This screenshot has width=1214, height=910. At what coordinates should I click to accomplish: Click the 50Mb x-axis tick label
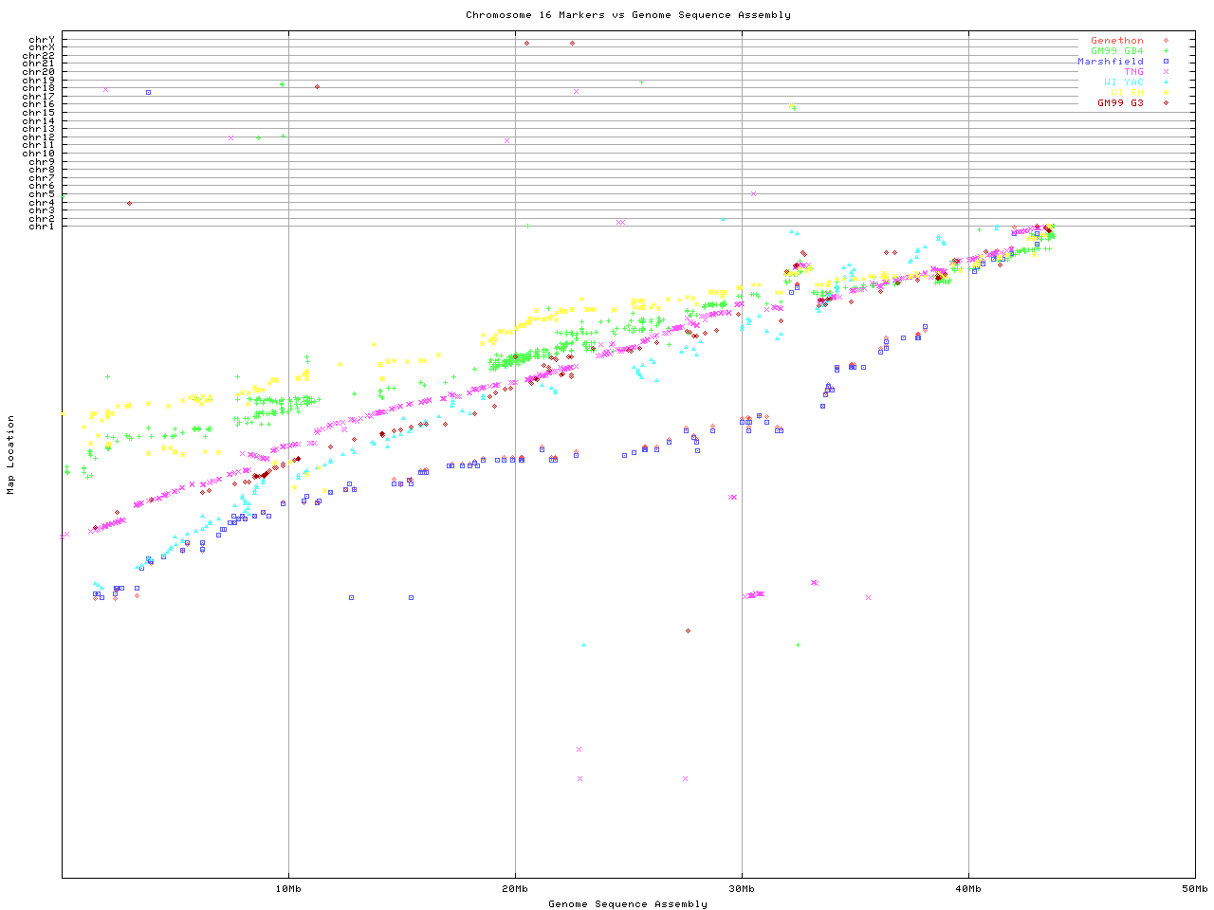tap(1194, 889)
